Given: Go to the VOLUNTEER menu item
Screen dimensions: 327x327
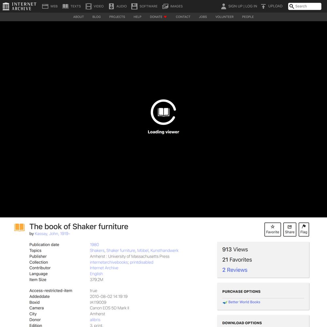Looking at the screenshot, I should (224, 17).
